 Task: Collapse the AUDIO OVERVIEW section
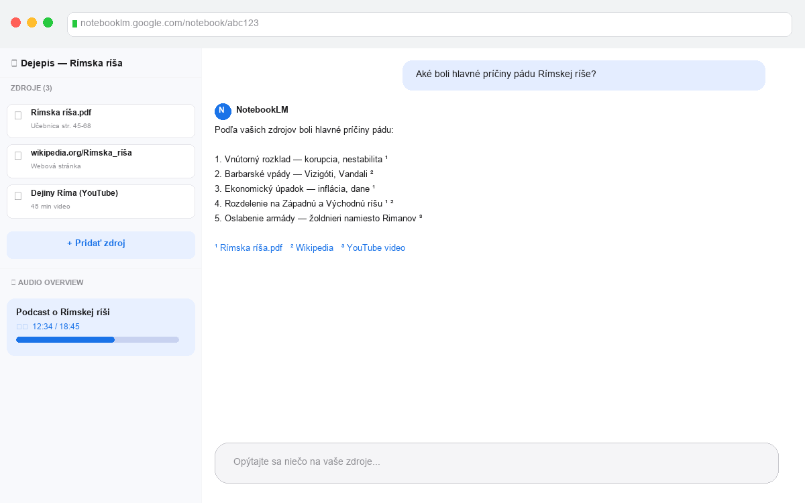tap(47, 282)
